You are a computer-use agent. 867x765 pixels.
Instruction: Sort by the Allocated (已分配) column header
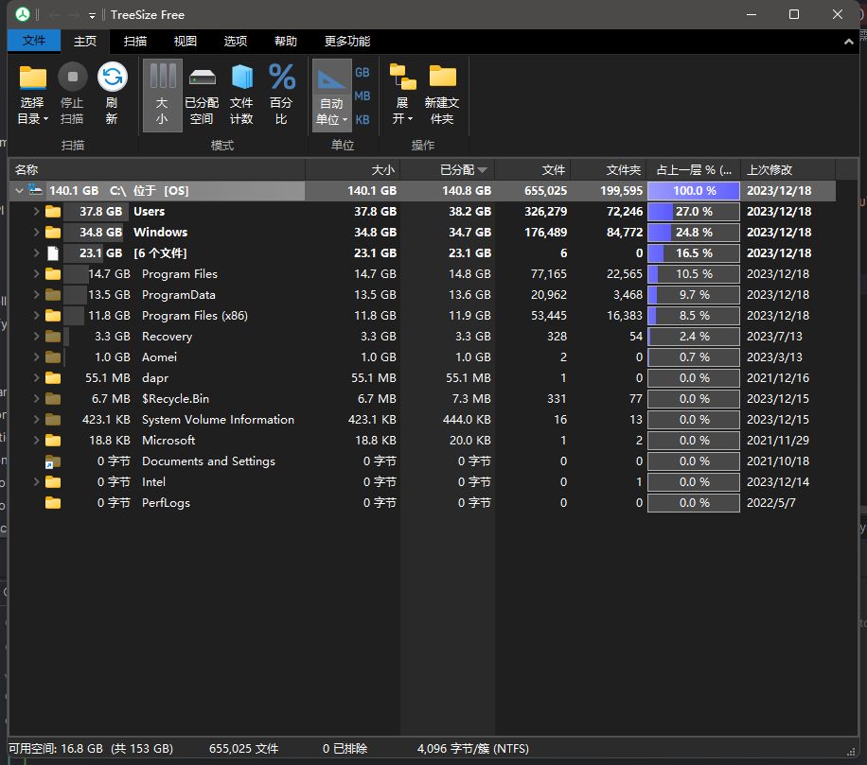[x=448, y=169]
